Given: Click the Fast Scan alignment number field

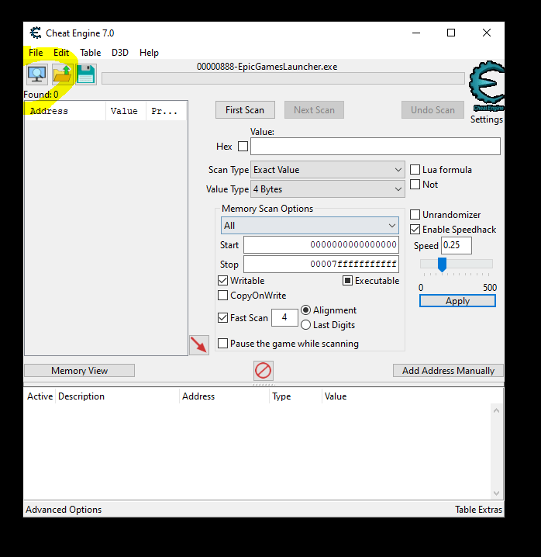Looking at the screenshot, I should 284,317.
